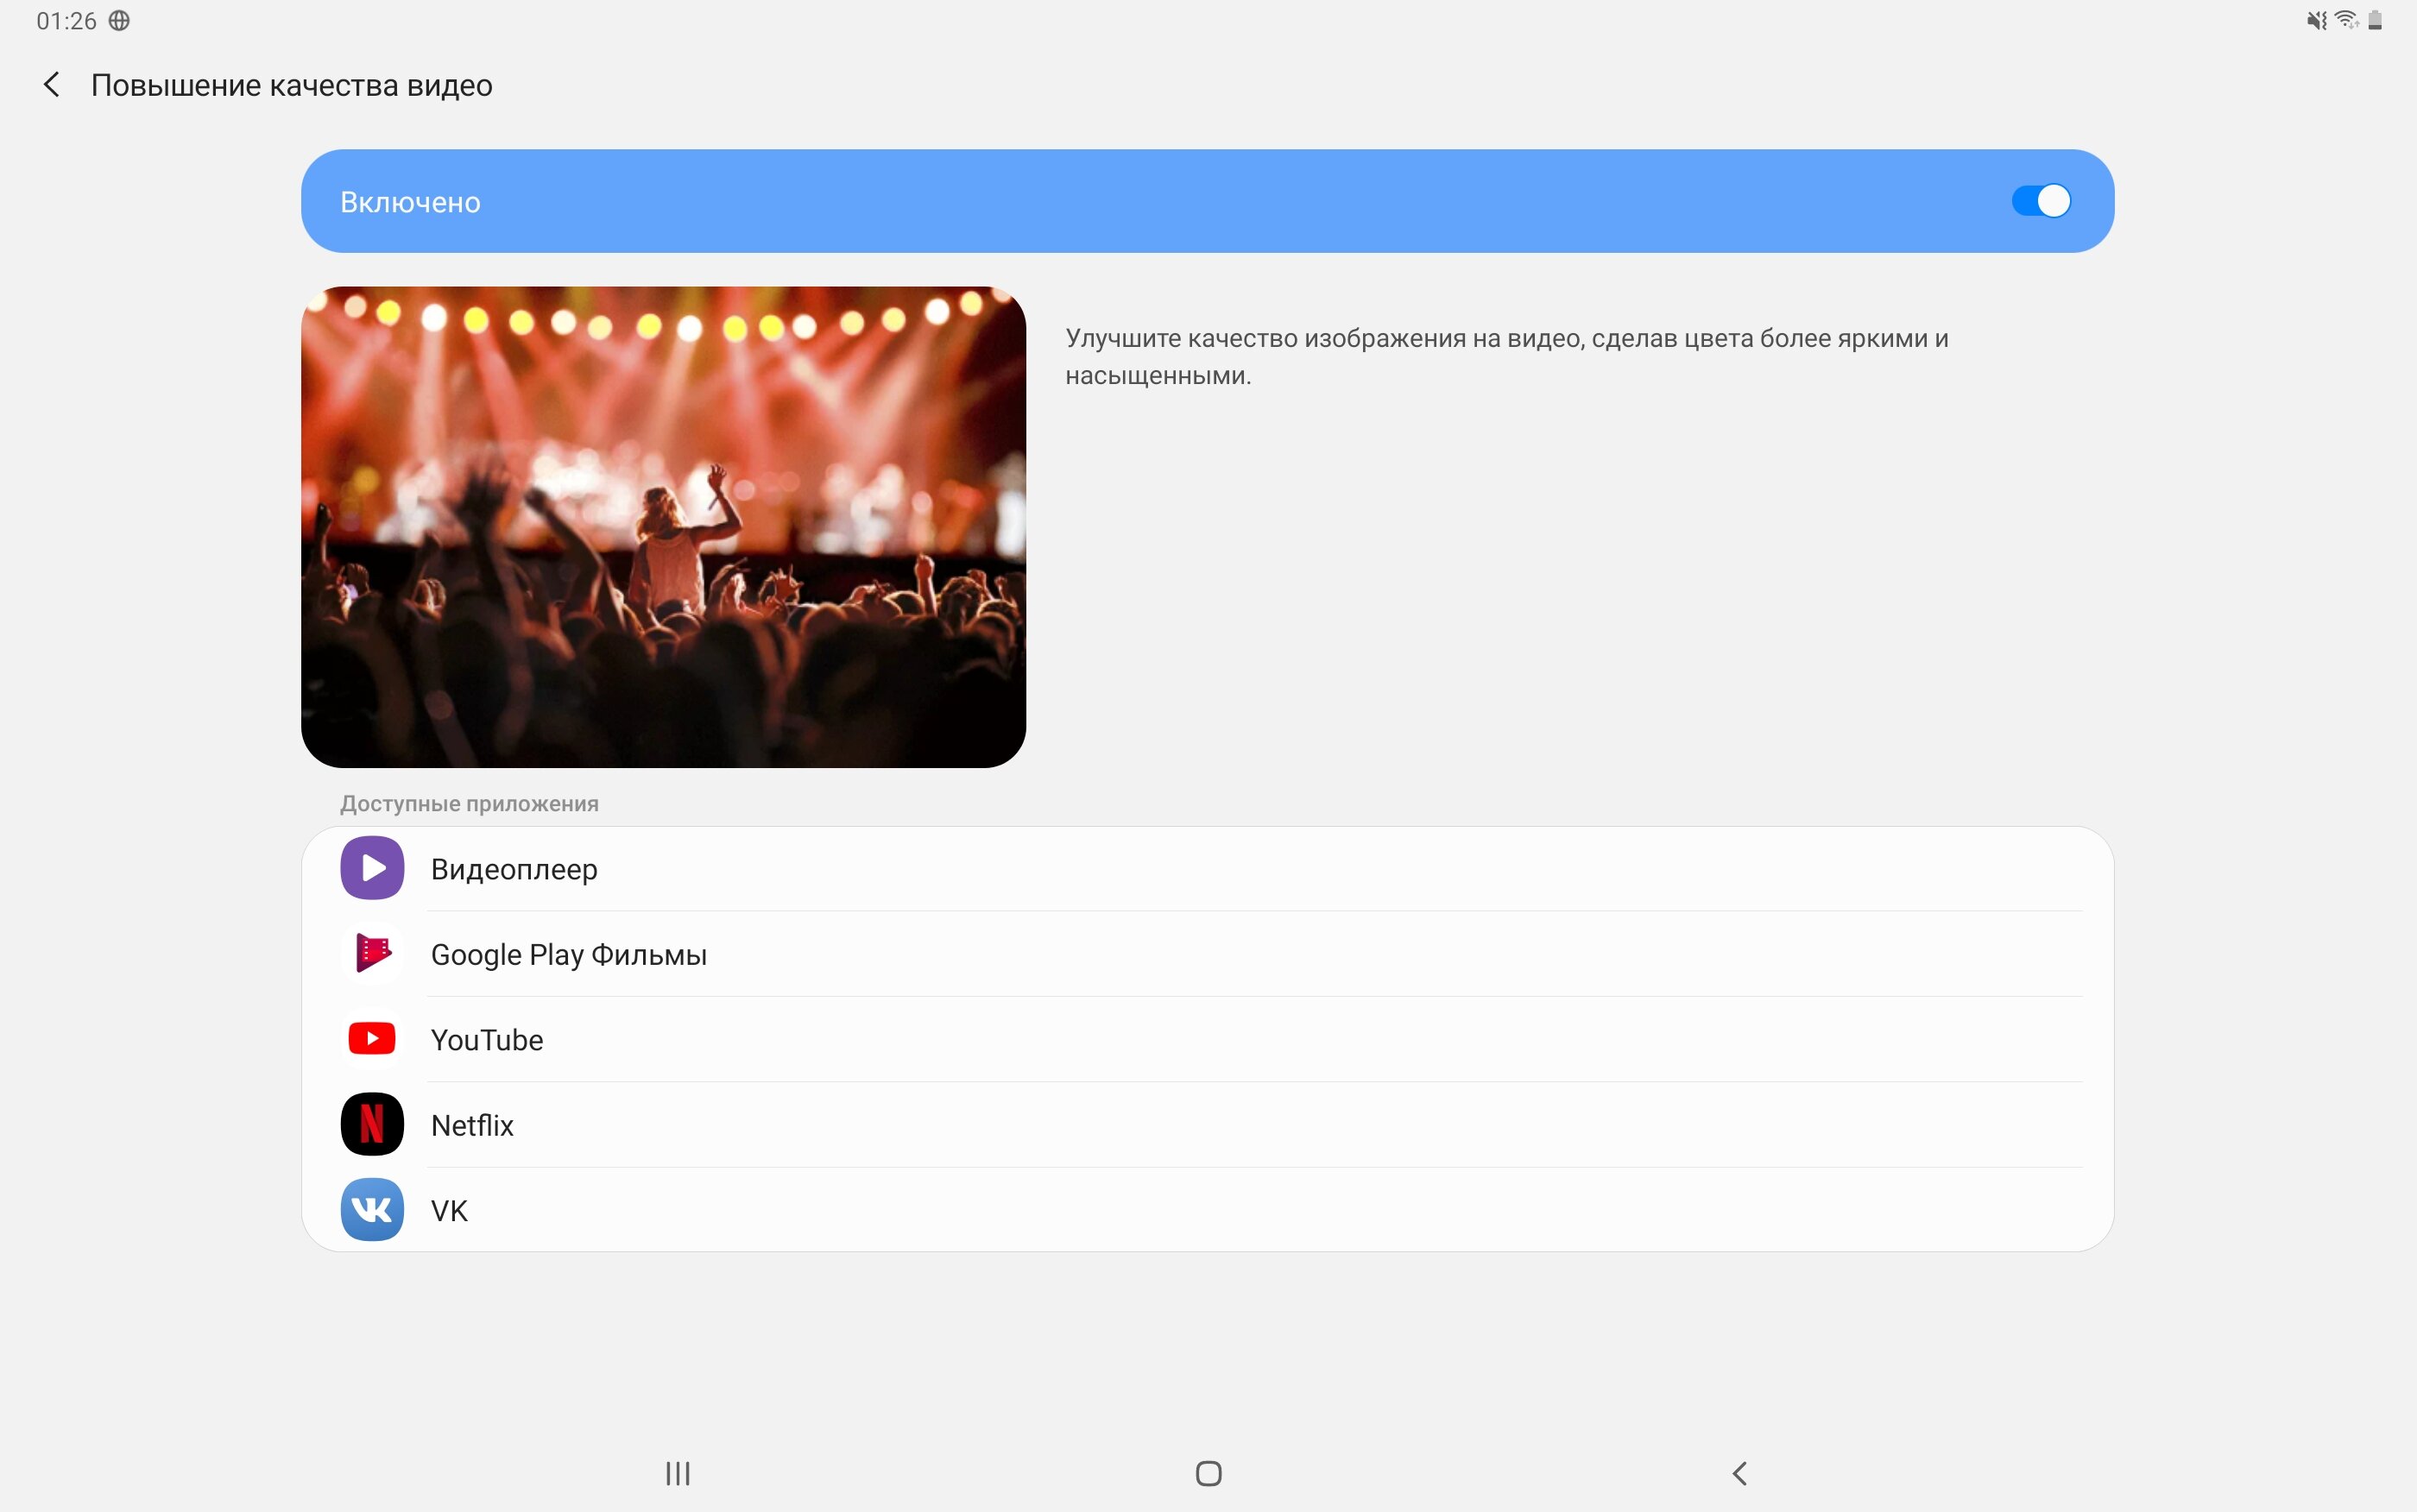Tap the Видеоплеер purple play icon

tap(372, 868)
